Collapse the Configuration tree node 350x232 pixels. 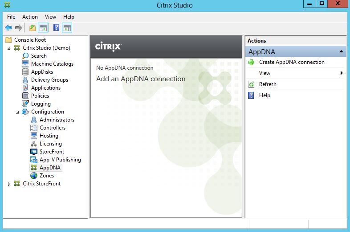tap(18, 112)
